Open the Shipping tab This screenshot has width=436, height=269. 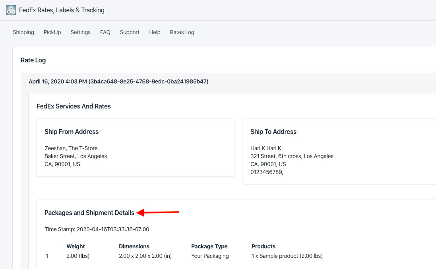pos(23,32)
